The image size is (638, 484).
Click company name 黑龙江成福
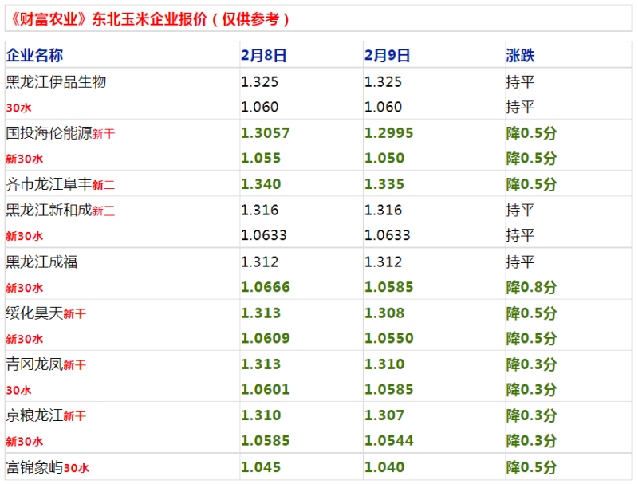[41, 262]
